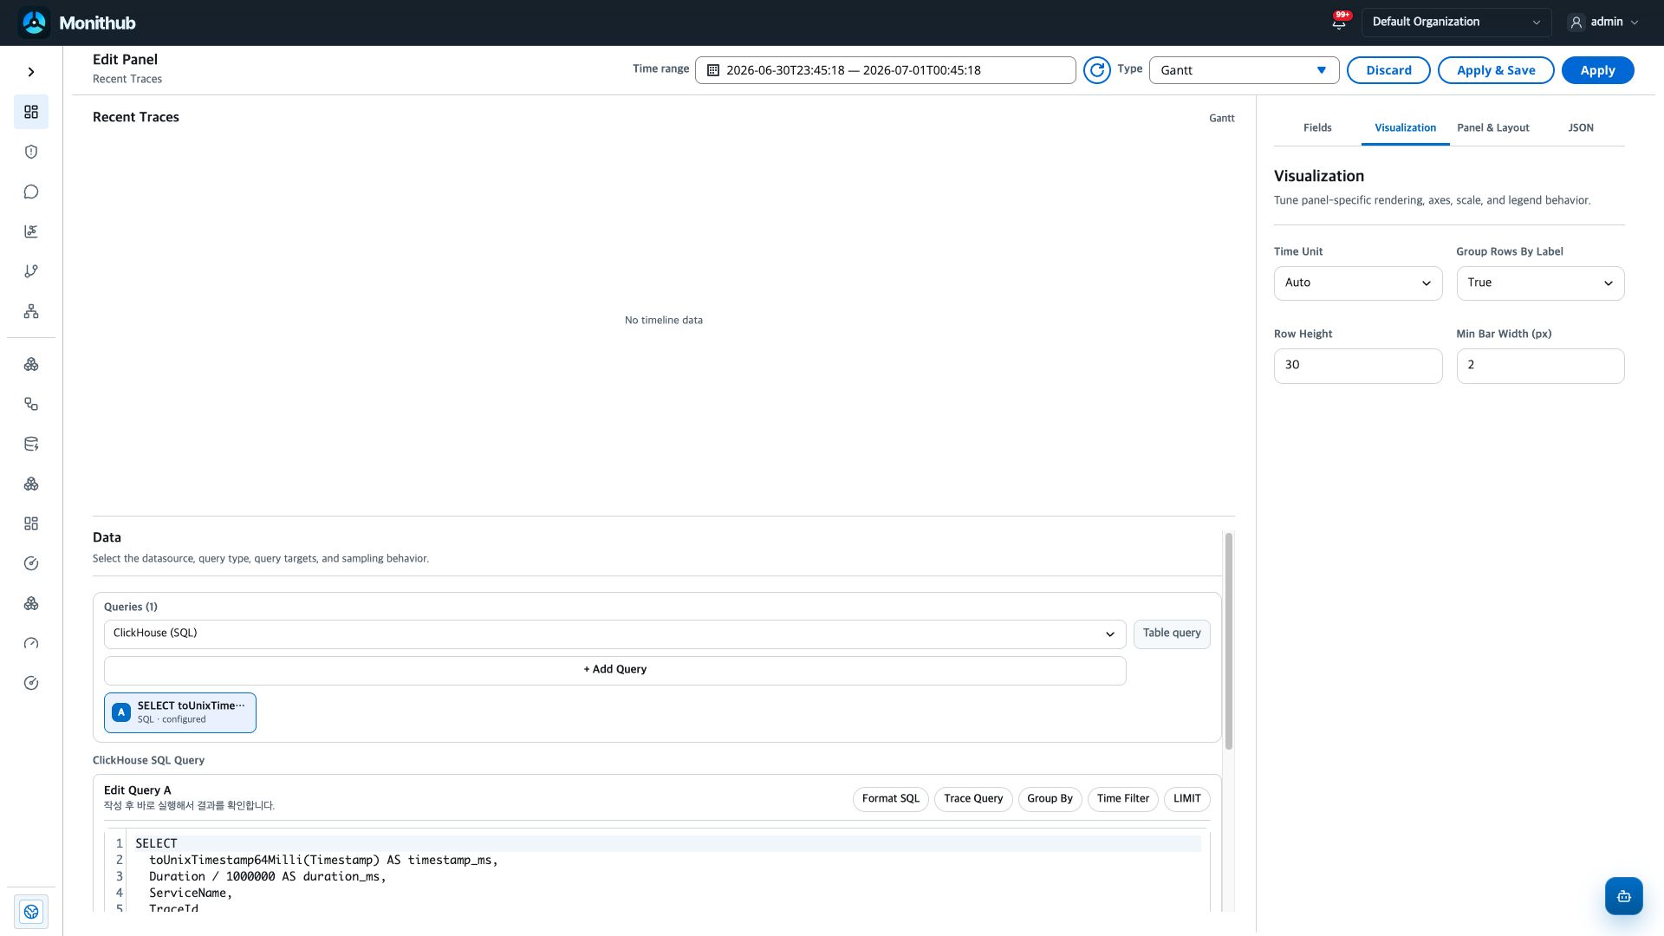Open the Group Rows By Label dropdown
The width and height of the screenshot is (1664, 936).
1540,283
